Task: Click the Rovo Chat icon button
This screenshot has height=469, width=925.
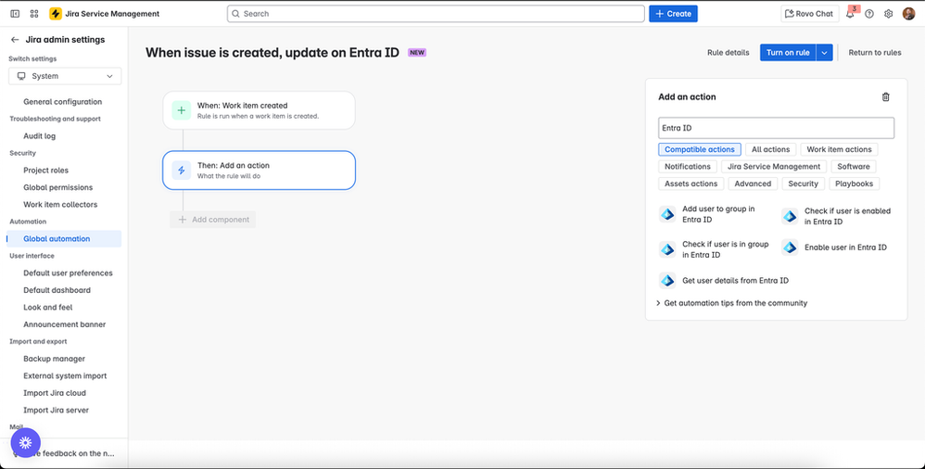Action: click(x=809, y=14)
